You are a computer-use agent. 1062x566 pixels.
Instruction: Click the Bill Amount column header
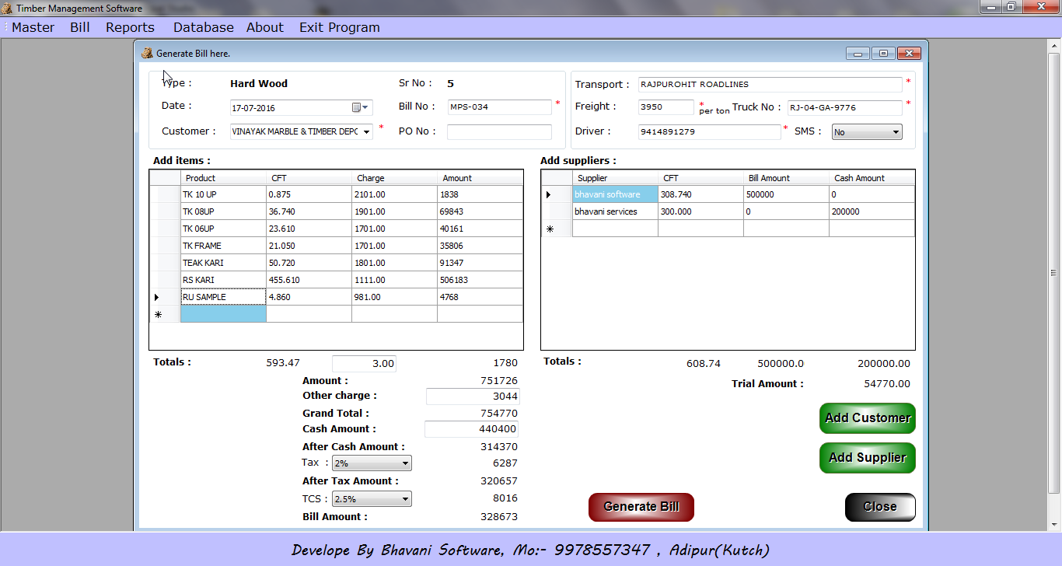[x=786, y=178]
